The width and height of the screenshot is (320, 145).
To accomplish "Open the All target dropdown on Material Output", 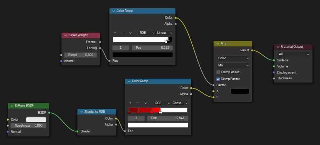I will tap(293, 54).
